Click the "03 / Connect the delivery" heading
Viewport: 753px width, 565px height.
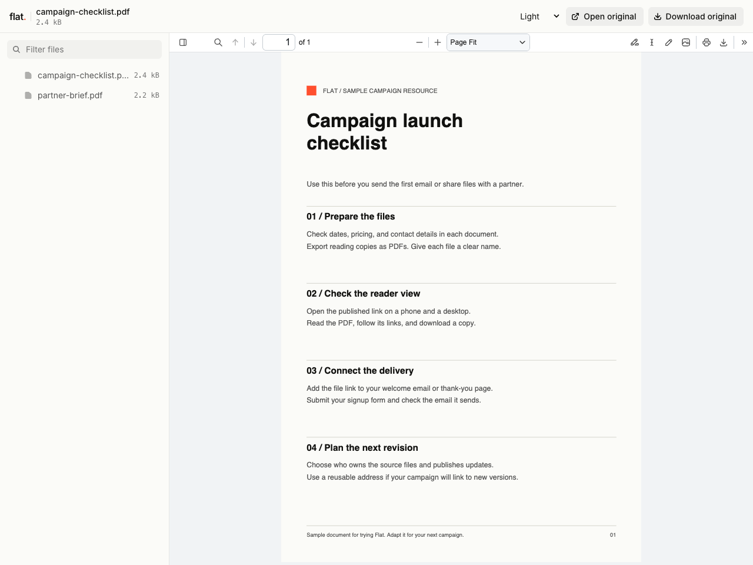point(360,371)
